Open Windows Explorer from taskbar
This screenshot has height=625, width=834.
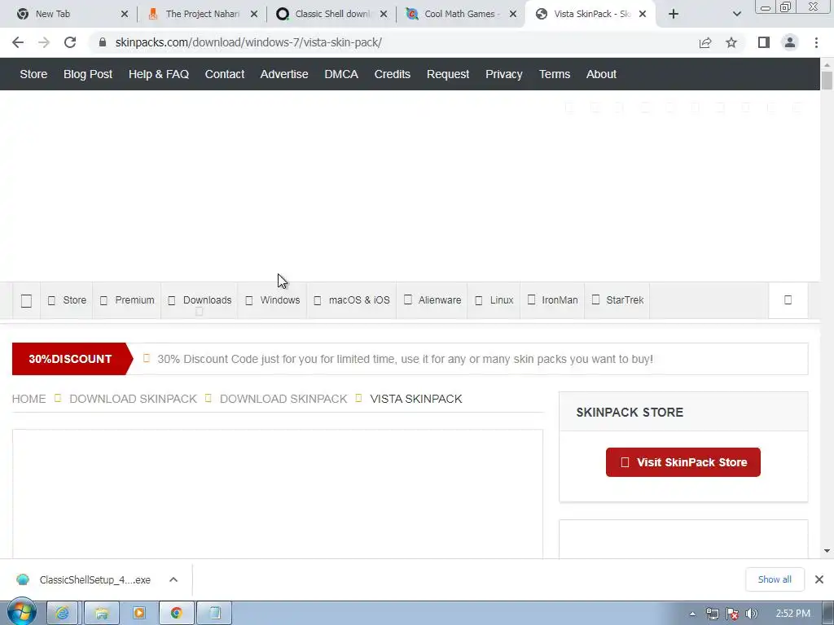(x=102, y=614)
